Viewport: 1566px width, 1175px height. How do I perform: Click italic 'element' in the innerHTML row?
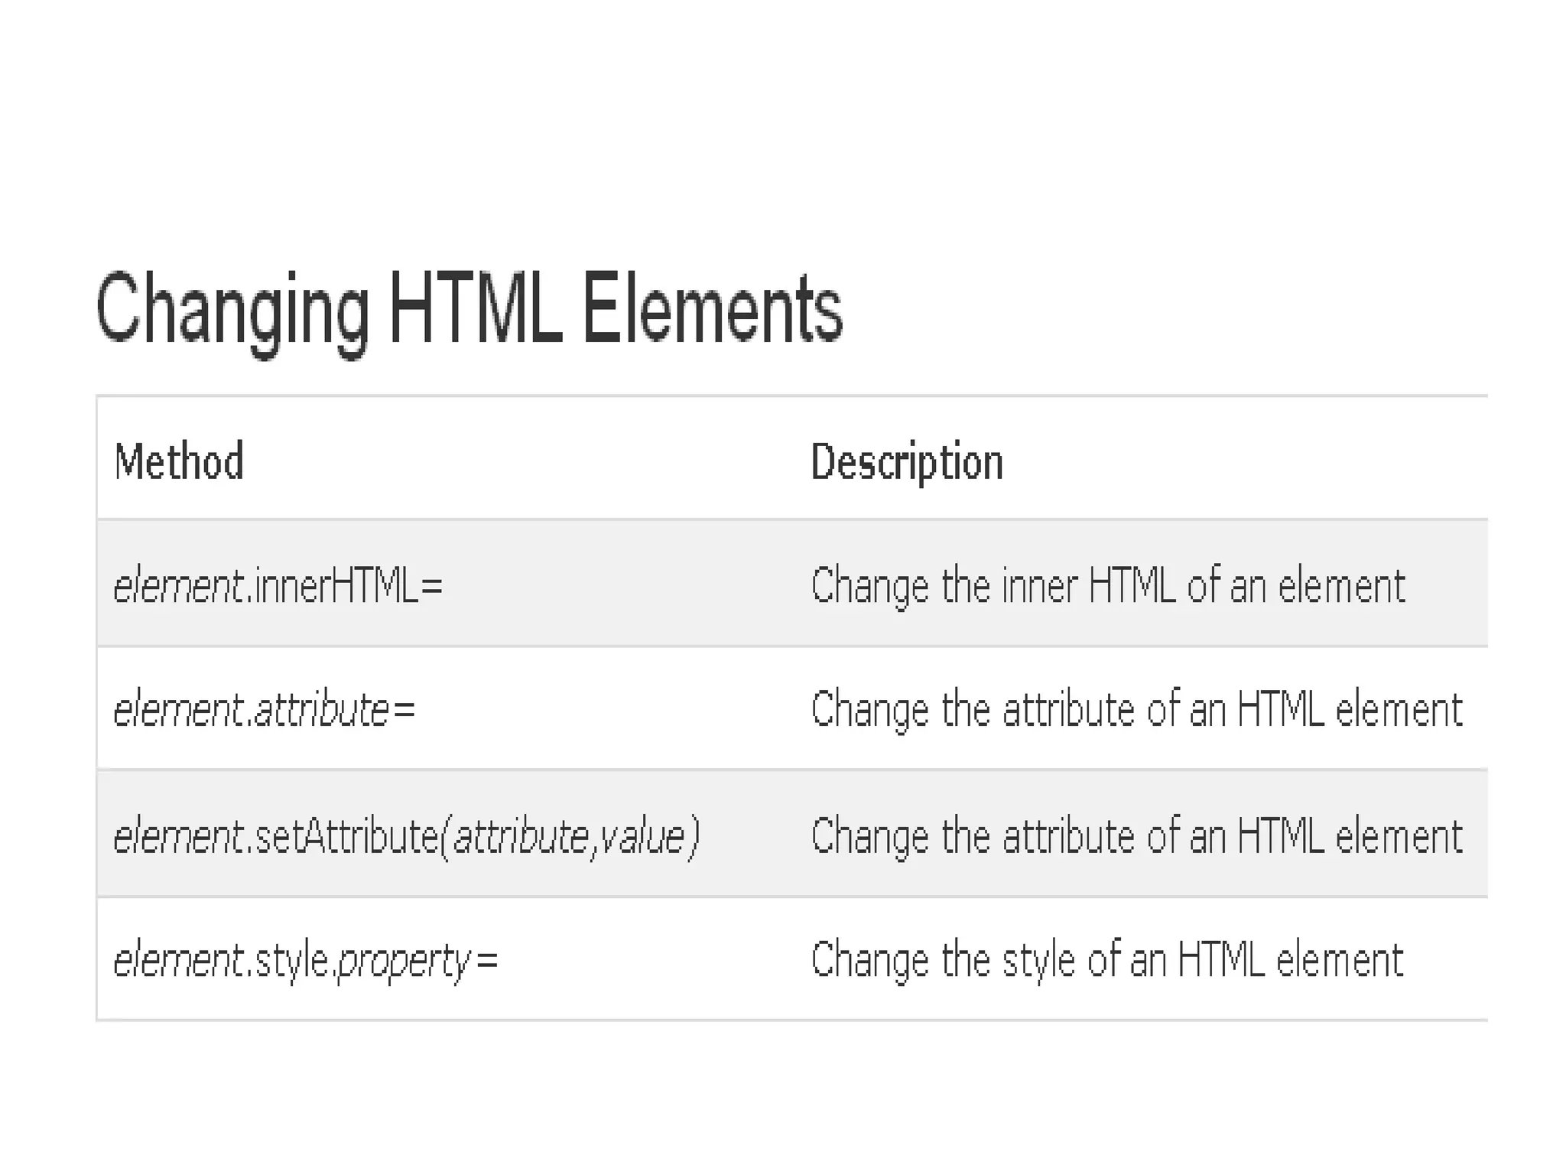coord(178,587)
